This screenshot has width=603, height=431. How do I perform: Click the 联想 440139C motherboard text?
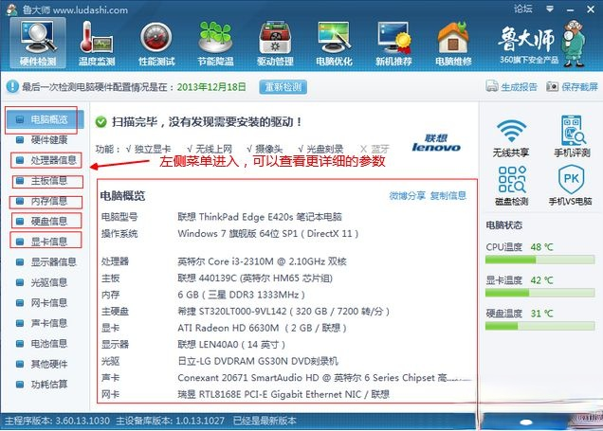pyautogui.click(x=255, y=278)
